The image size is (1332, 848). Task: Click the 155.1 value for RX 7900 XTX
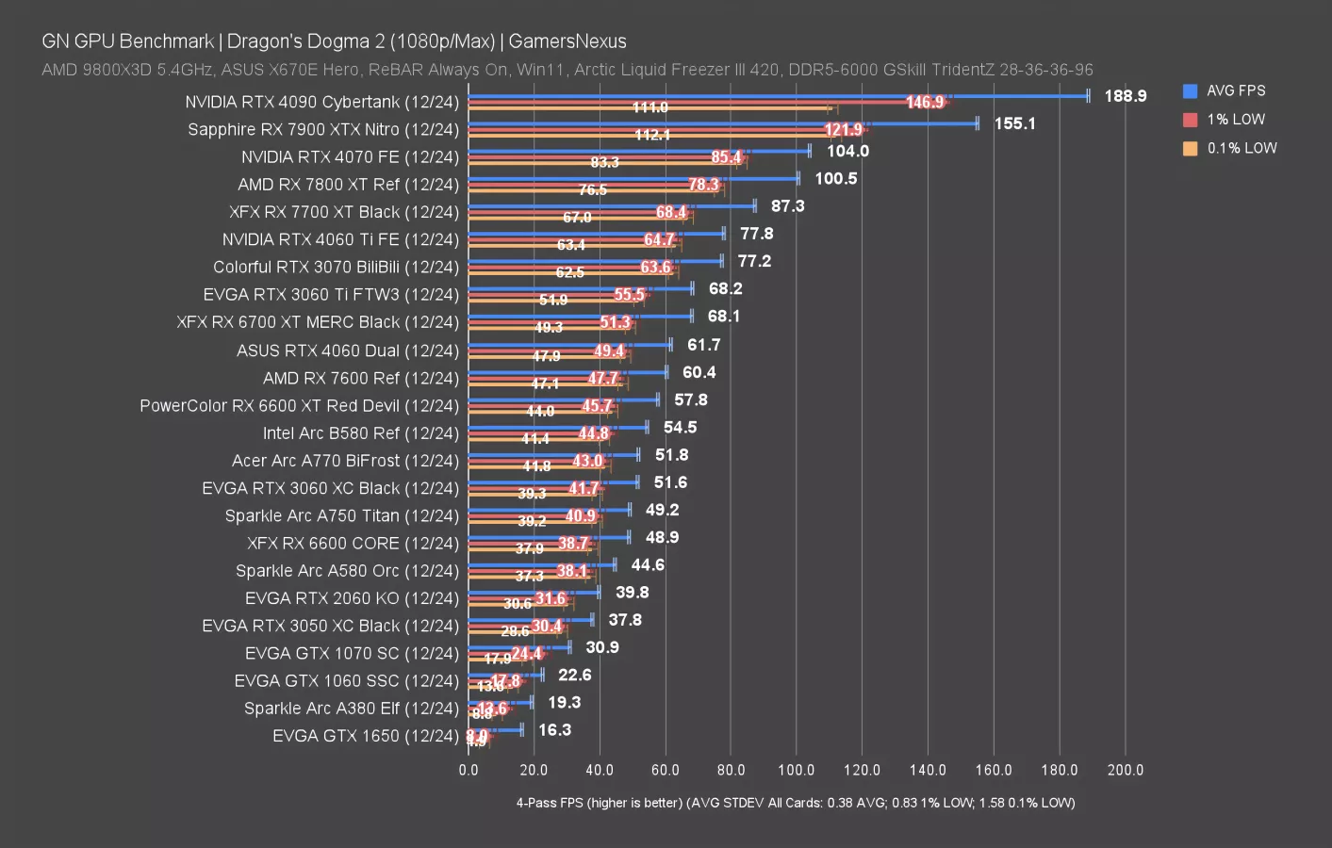point(1014,123)
